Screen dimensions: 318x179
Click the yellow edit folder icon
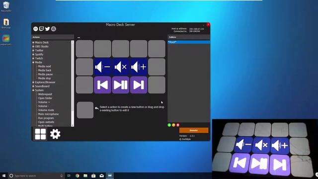pyautogui.click(x=173, y=125)
